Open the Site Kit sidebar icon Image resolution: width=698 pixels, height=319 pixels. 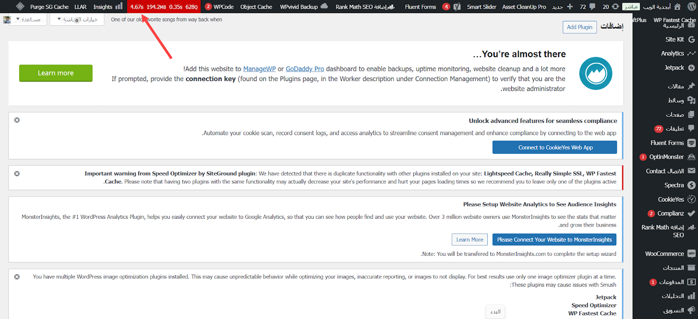coord(691,39)
